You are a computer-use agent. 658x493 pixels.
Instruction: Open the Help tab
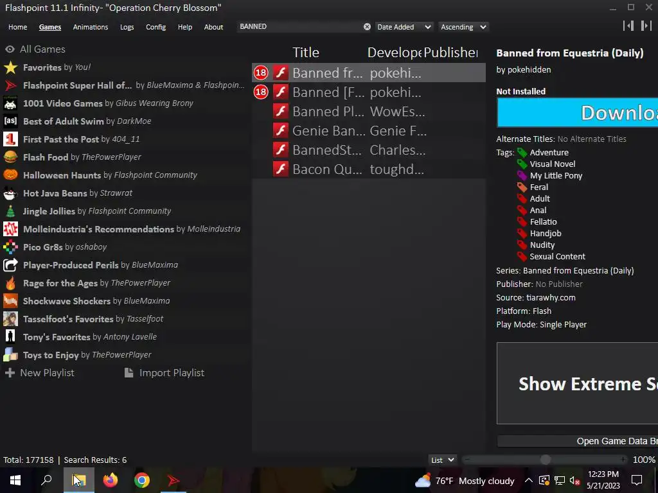184,27
